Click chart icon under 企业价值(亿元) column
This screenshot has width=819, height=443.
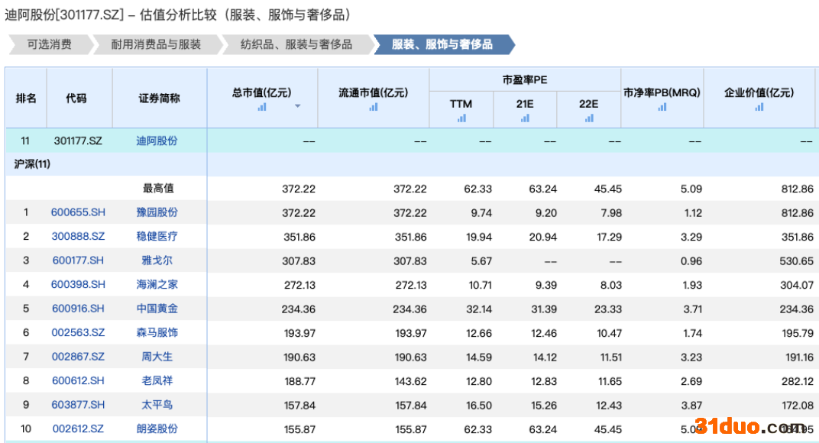pos(759,107)
